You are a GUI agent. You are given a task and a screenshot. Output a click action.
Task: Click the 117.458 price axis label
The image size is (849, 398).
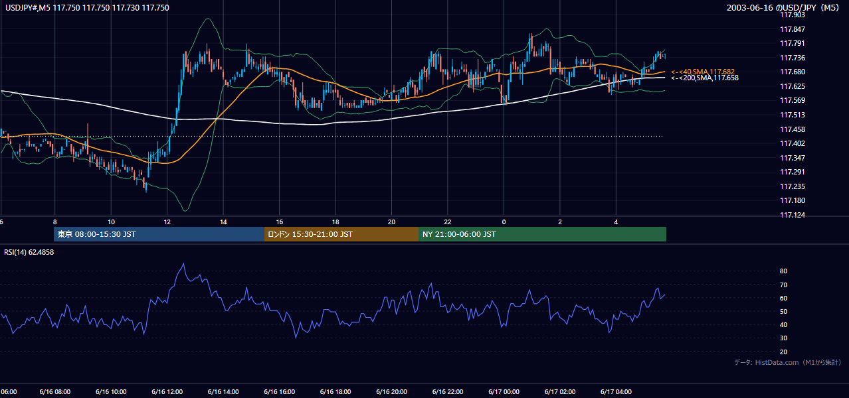pos(792,129)
